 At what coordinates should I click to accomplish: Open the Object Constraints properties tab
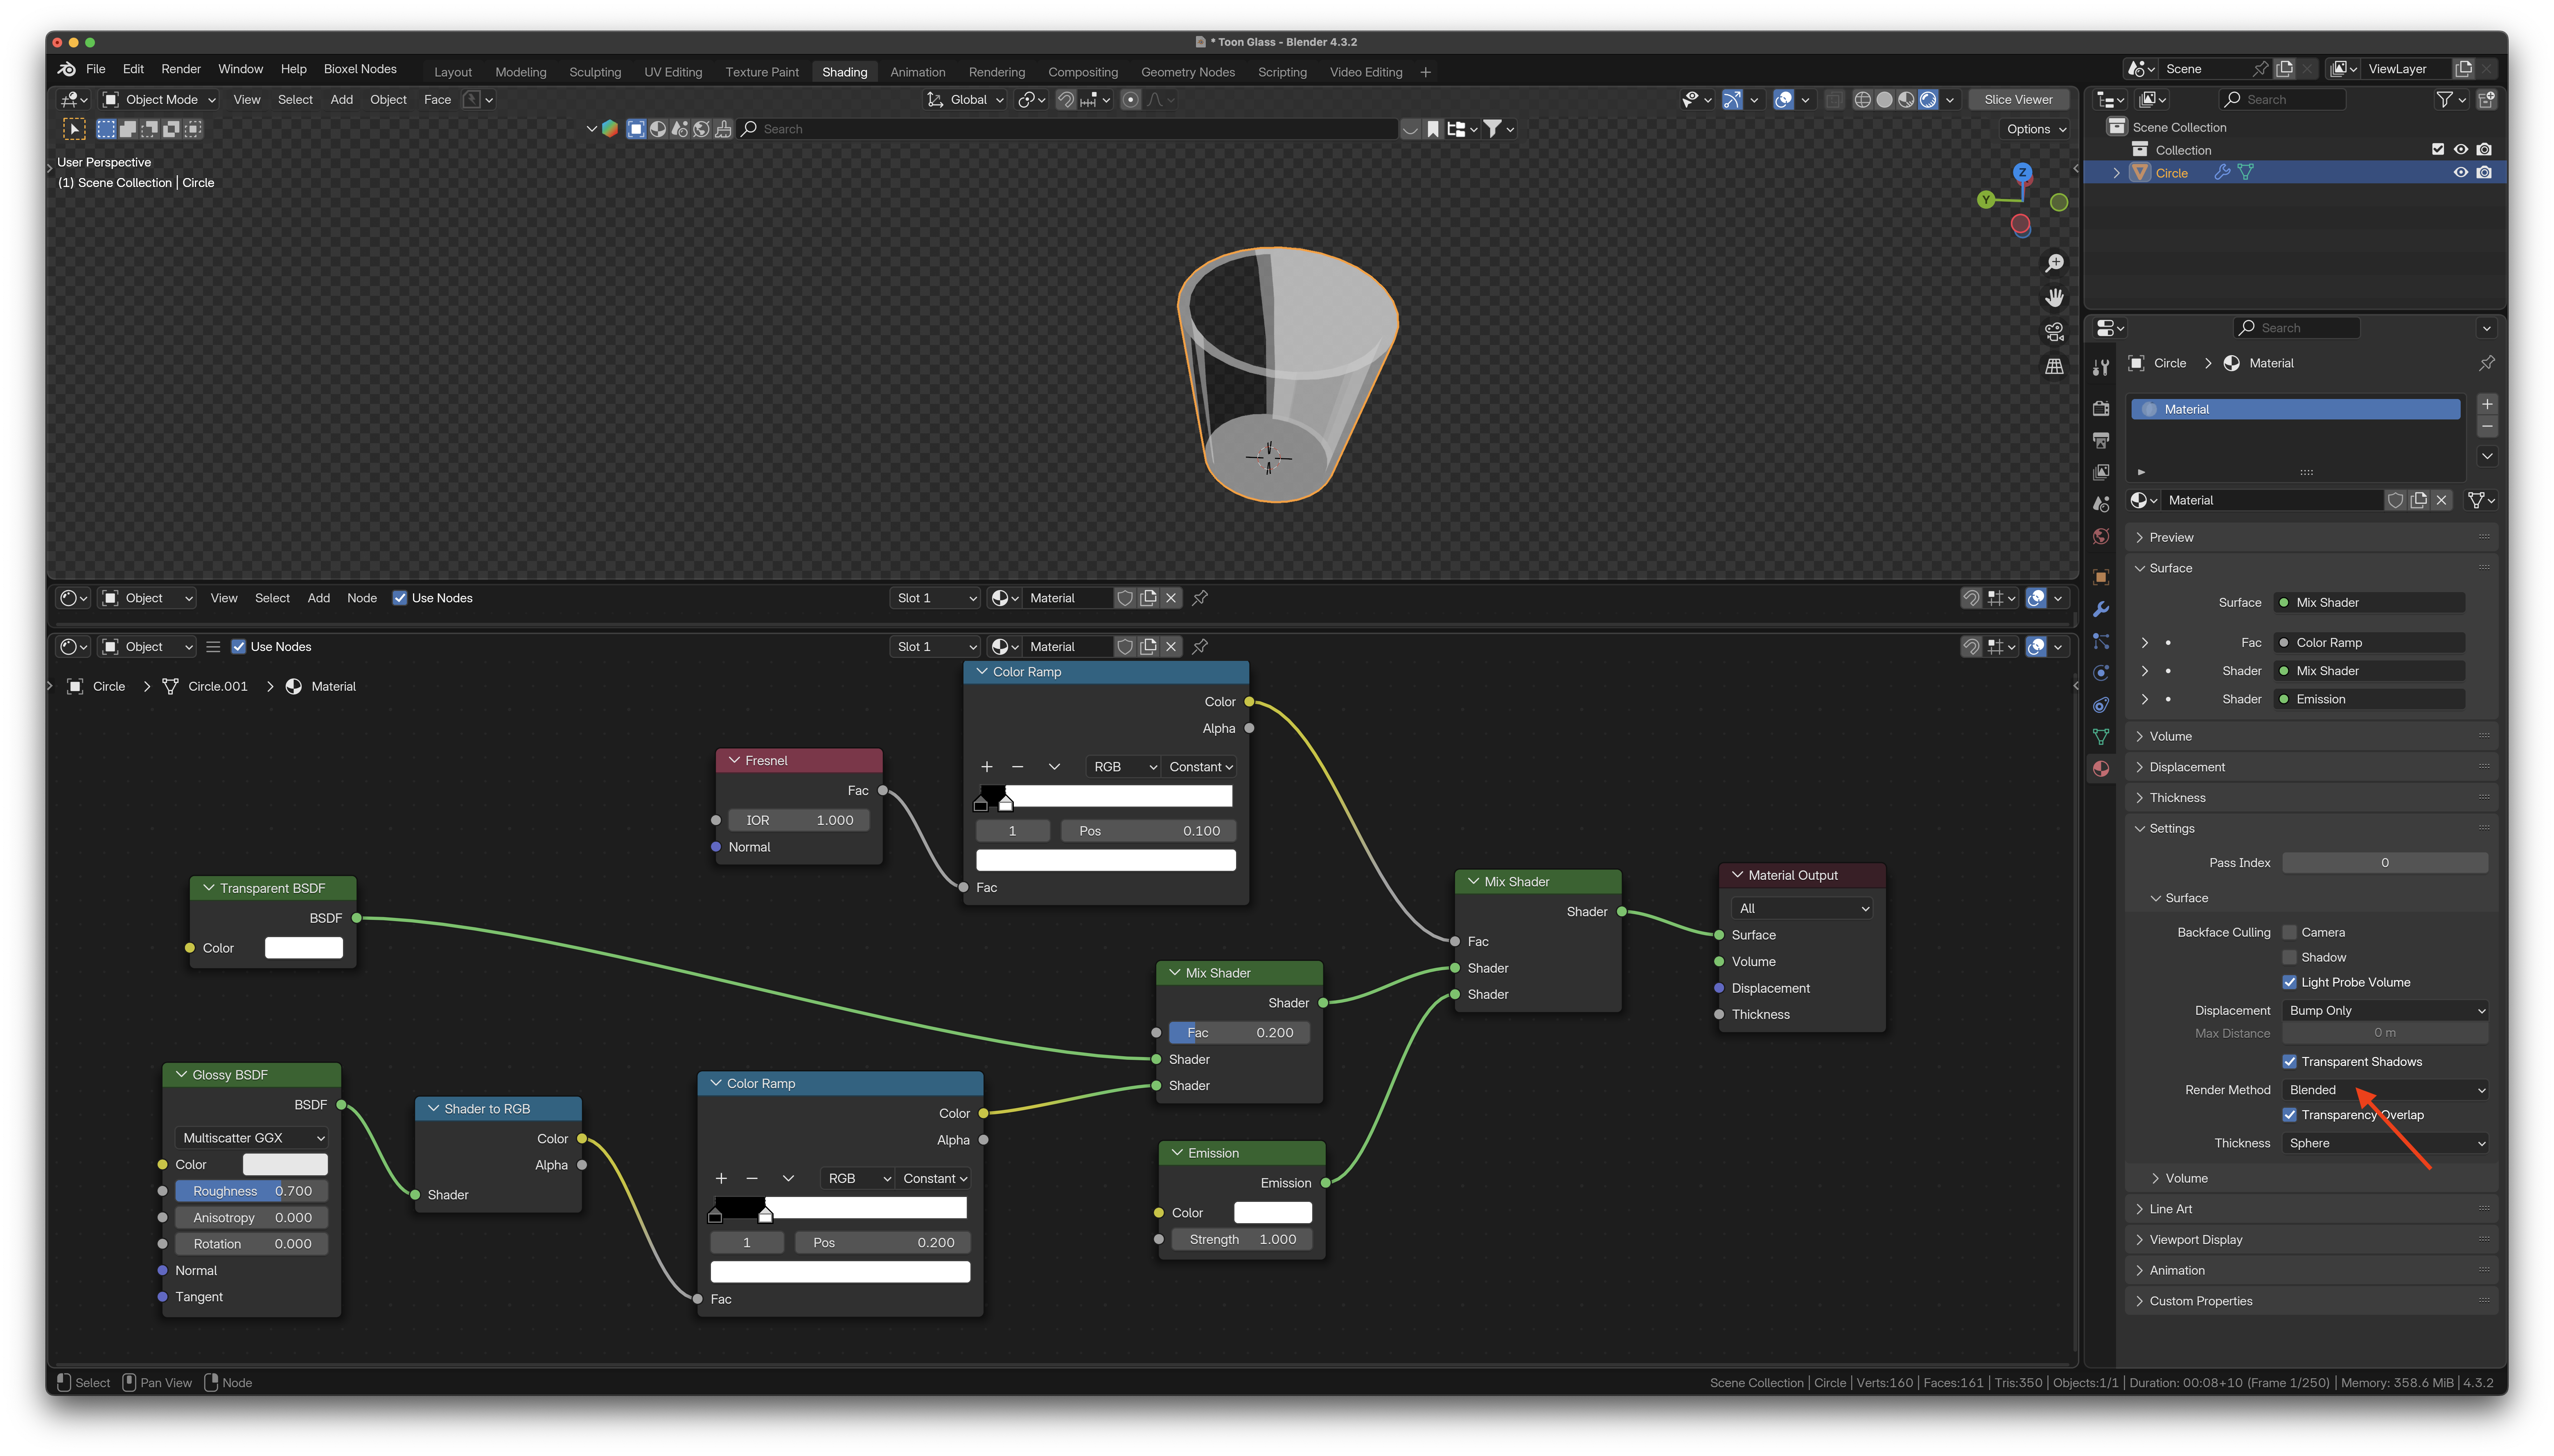click(2101, 705)
